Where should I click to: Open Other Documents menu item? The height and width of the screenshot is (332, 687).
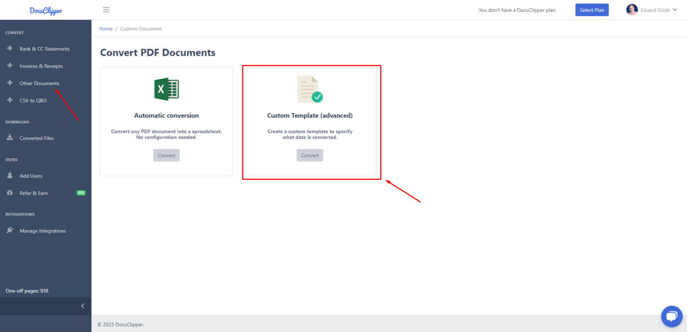coord(39,83)
